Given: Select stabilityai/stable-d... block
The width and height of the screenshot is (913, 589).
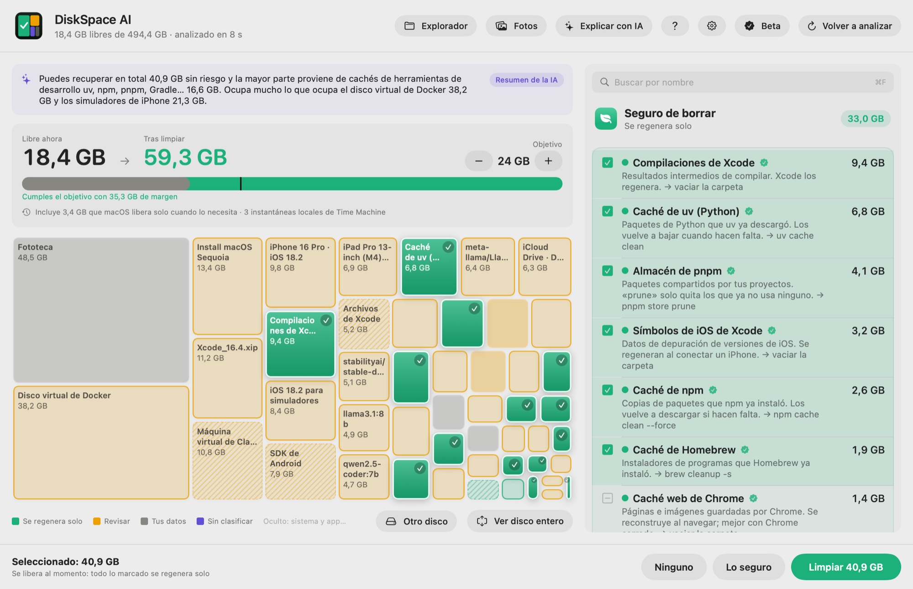Looking at the screenshot, I should (364, 376).
